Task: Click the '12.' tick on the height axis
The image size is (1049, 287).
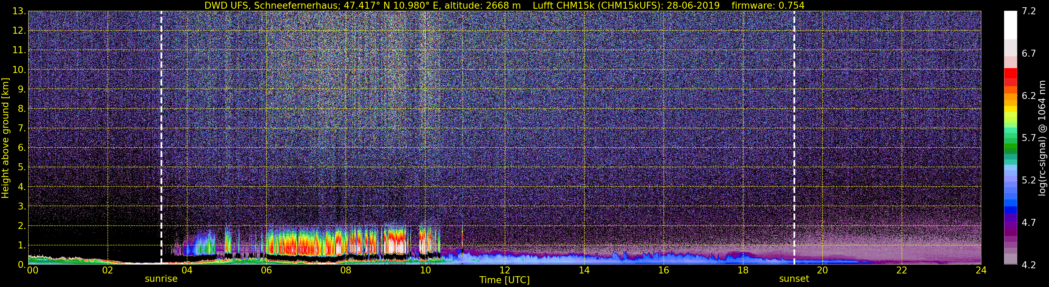Action: point(19,31)
